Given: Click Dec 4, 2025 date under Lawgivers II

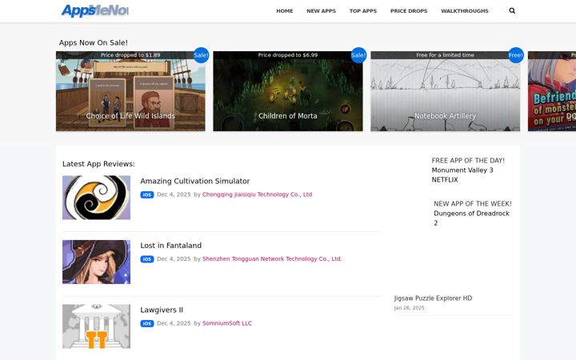Looking at the screenshot, I should pos(174,323).
